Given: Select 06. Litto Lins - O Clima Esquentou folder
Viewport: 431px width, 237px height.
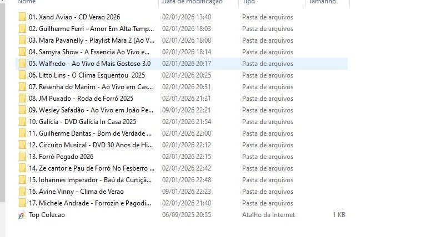Looking at the screenshot, I should pyautogui.click(x=87, y=75).
